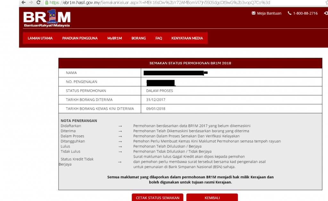
Task: Click the Tidak Lulus status term
Action: pos(70,152)
